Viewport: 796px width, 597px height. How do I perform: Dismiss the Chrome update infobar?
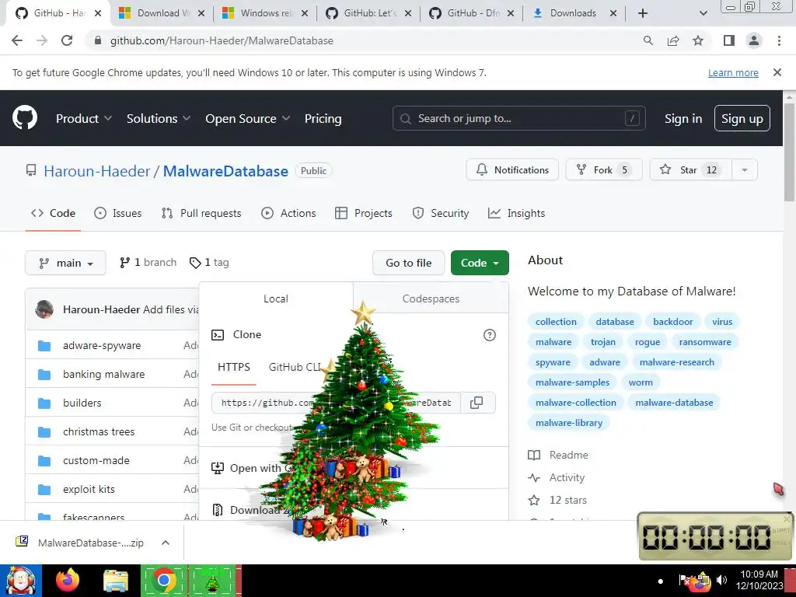(777, 72)
